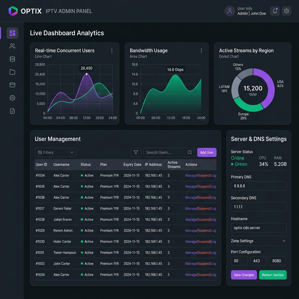This screenshot has height=299, width=299.
Task: Click the Save Changes button
Action: (x=244, y=275)
